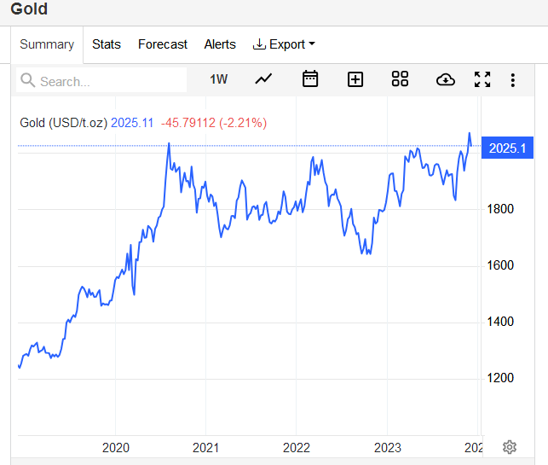This screenshot has width=548, height=465.
Task: Toggle fullscreen chart view
Action: point(482,79)
